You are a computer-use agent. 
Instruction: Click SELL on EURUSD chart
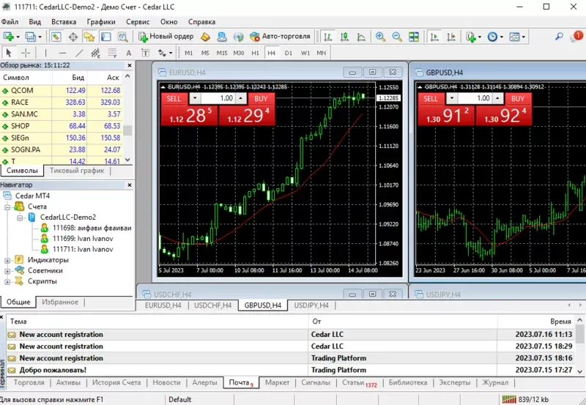tap(174, 98)
